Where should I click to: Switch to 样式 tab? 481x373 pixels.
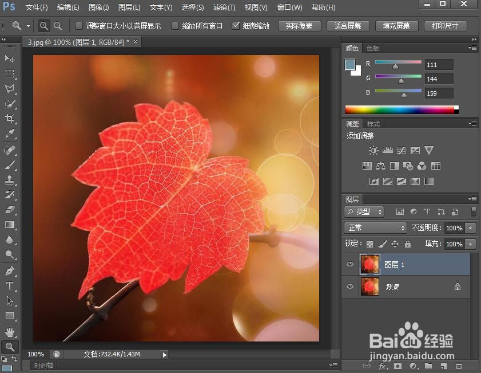(373, 124)
